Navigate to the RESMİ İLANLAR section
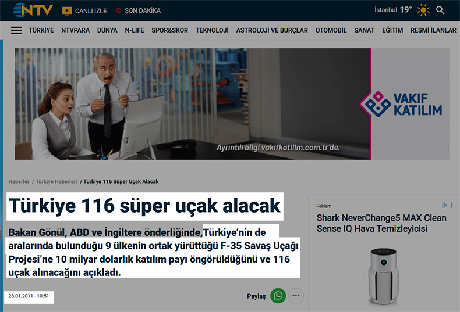Image resolution: width=460 pixels, height=312 pixels. coord(433,30)
